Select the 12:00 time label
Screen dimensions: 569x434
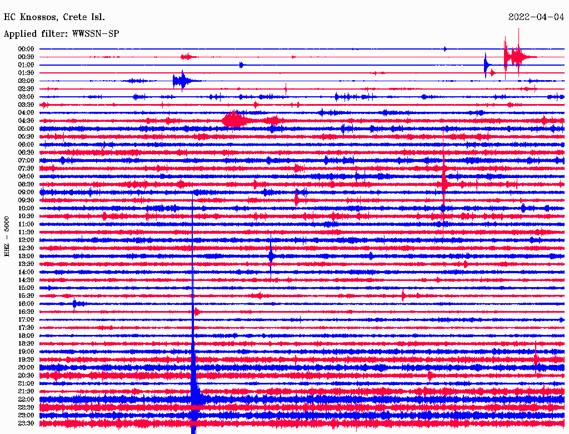pyautogui.click(x=26, y=240)
